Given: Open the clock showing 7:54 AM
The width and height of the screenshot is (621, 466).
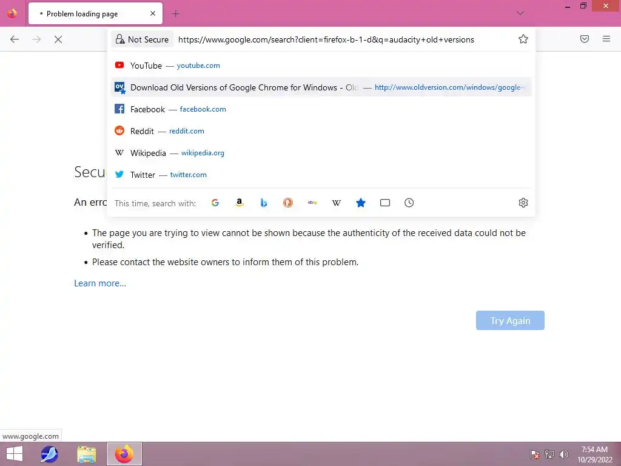Looking at the screenshot, I should click(x=594, y=454).
